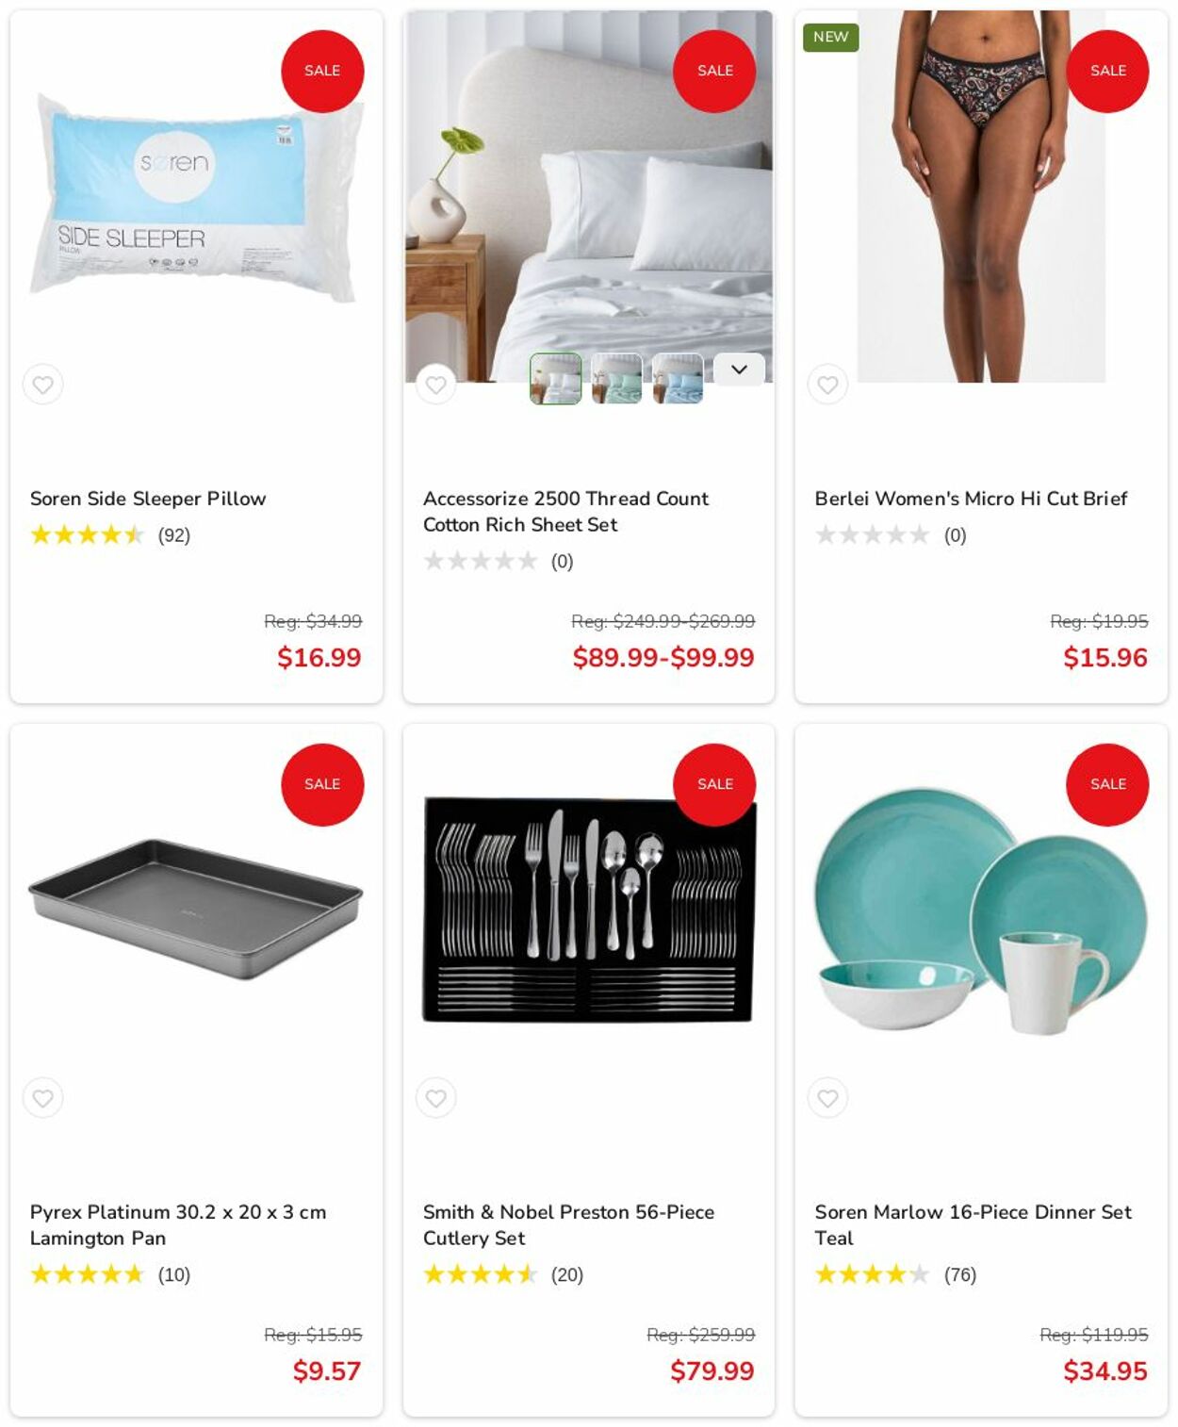Wishlist the Pyrex Platinum Lamington Pan

click(43, 1098)
